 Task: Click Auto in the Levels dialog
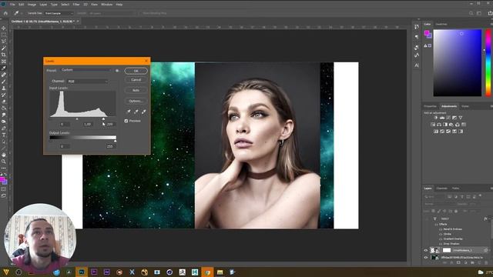click(136, 91)
